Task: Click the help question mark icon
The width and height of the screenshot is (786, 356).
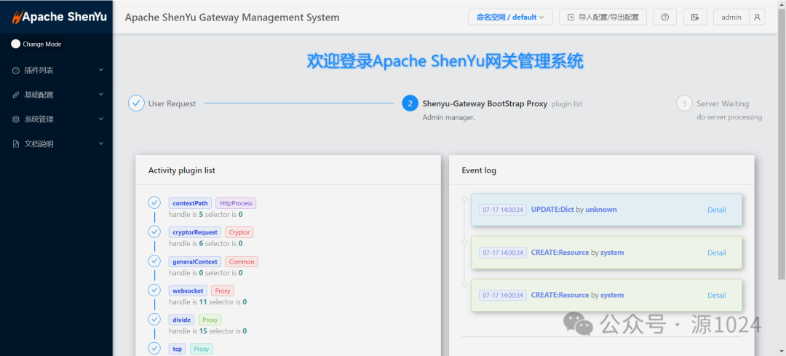Action: pos(665,17)
